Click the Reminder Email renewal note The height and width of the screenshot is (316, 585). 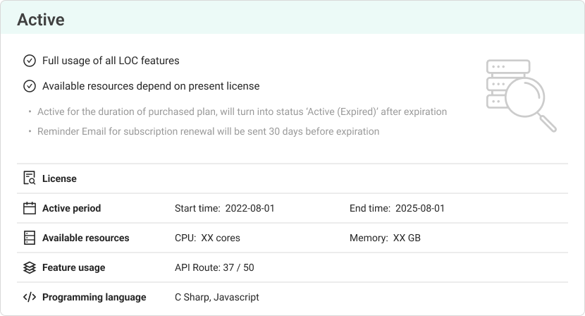(208, 131)
